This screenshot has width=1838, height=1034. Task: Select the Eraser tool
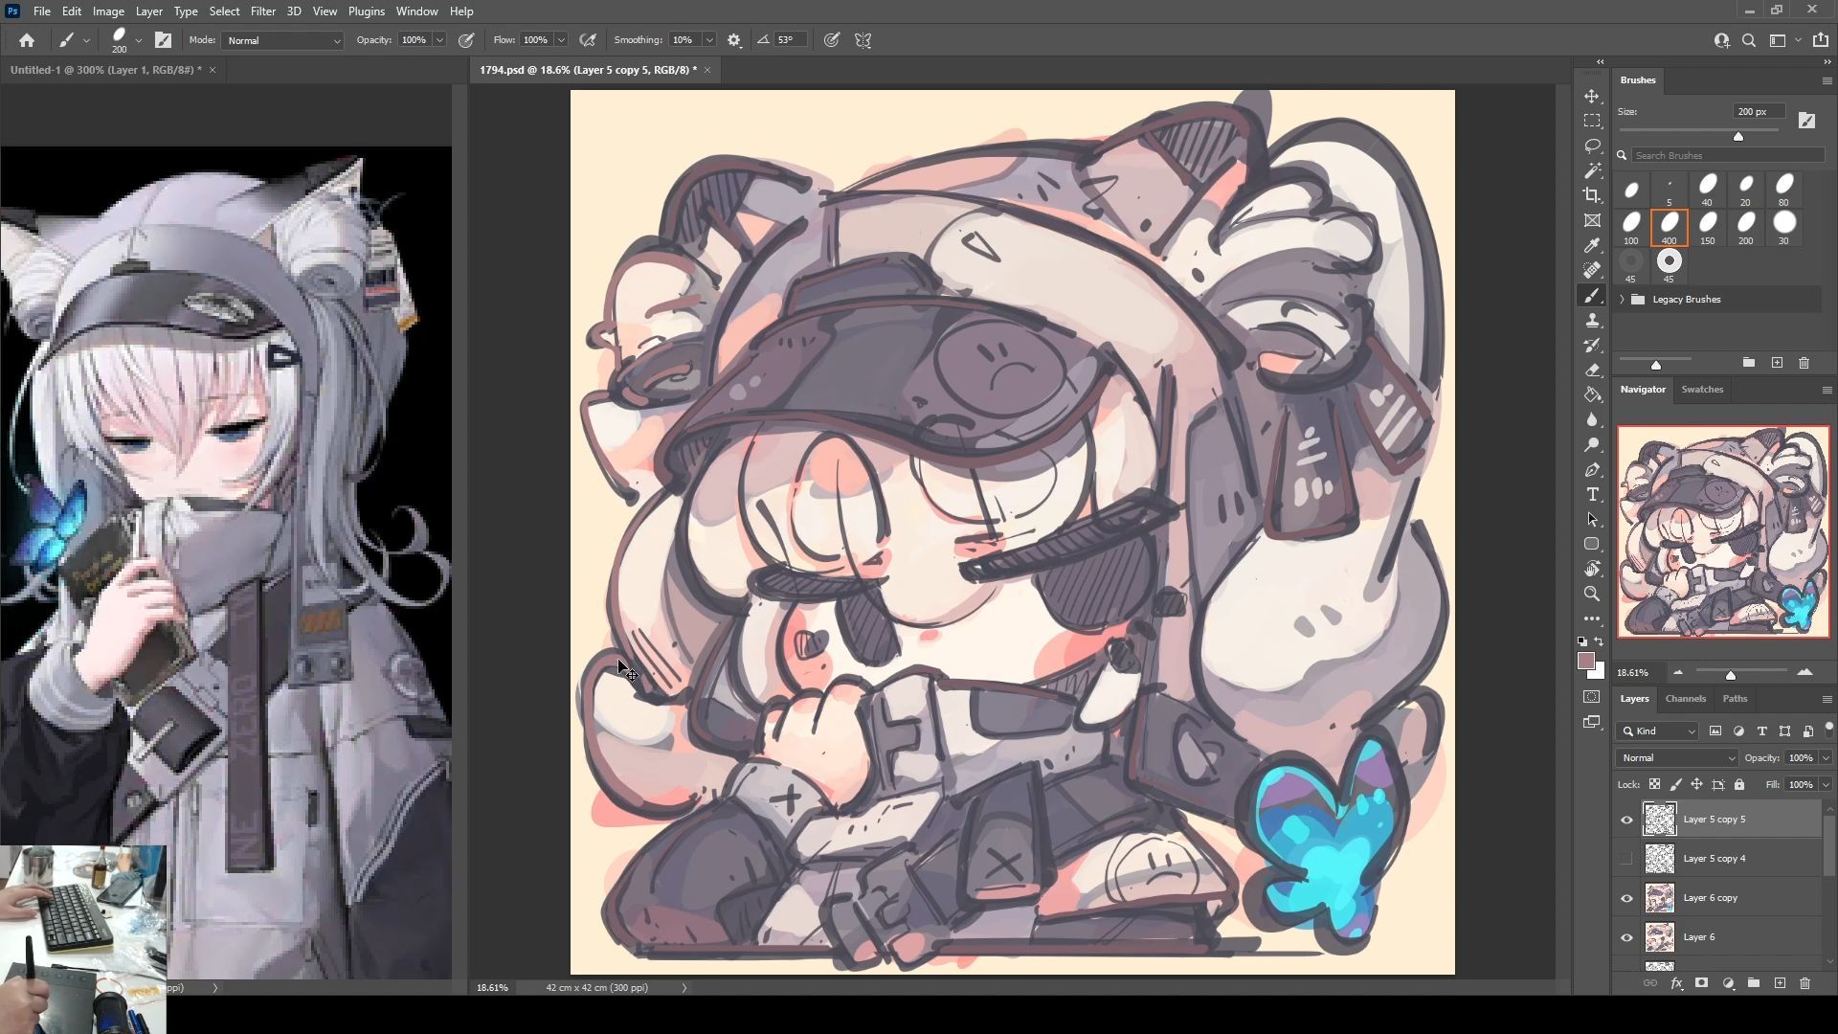pos(1592,371)
